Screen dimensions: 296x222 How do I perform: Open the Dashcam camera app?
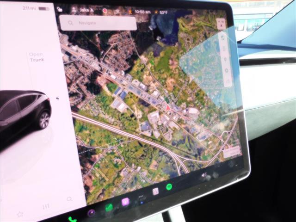(x=92, y=213)
